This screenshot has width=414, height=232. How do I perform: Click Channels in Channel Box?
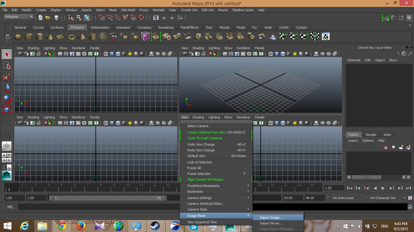click(x=354, y=60)
